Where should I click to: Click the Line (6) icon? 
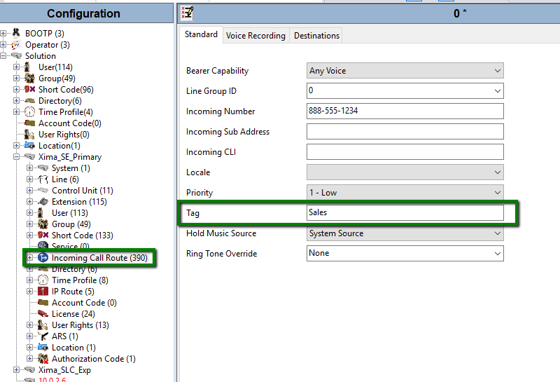pyautogui.click(x=43, y=179)
